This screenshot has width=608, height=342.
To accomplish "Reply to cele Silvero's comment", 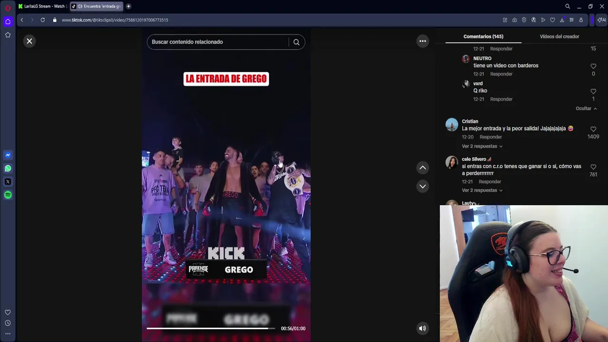I will [490, 181].
